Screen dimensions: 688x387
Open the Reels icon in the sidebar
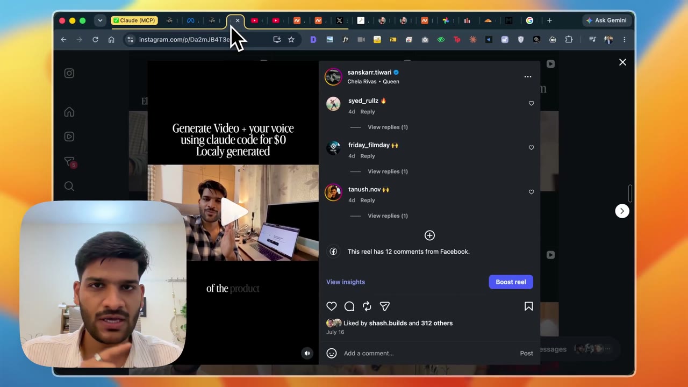coord(69,137)
